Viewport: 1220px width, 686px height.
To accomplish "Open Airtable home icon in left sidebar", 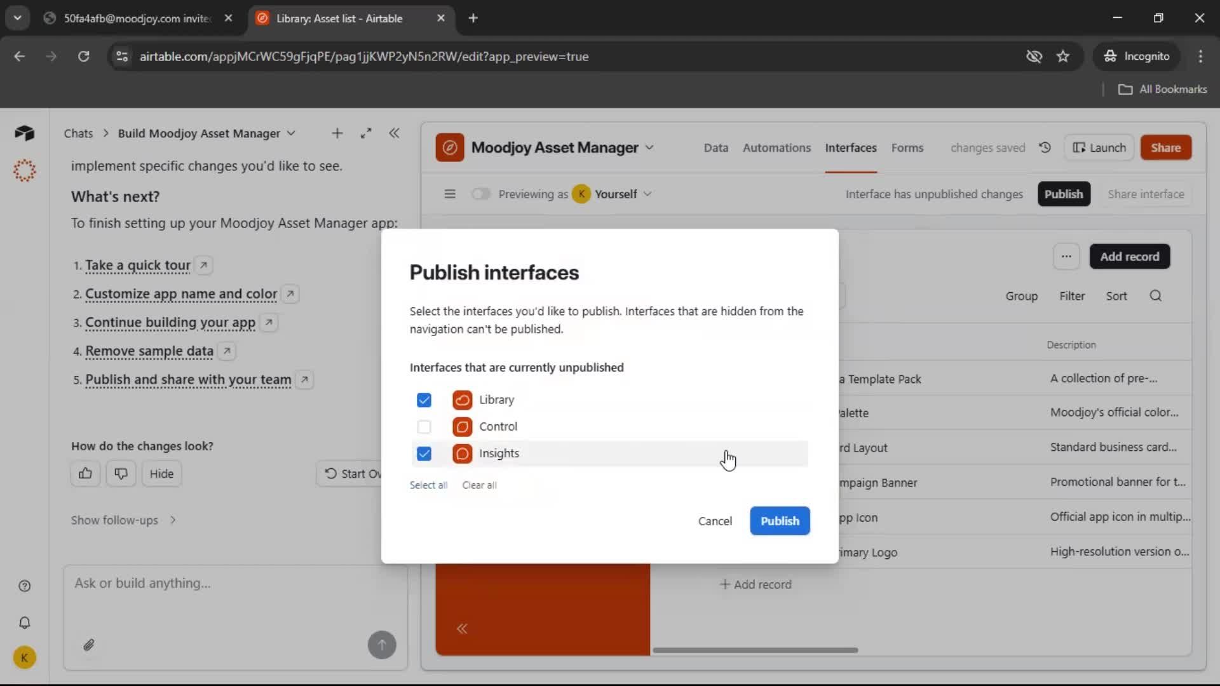I will [24, 133].
